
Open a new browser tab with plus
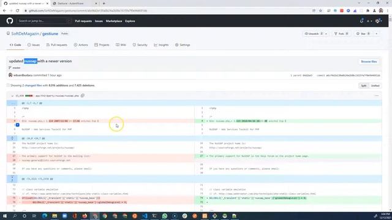(104, 4)
